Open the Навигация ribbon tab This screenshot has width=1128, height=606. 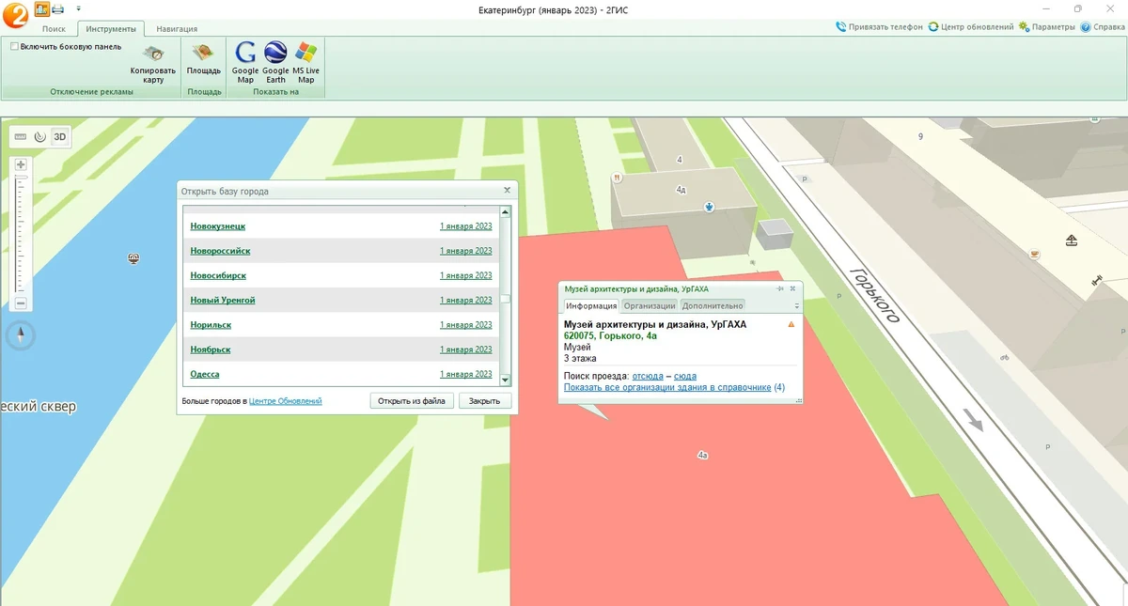(x=177, y=29)
